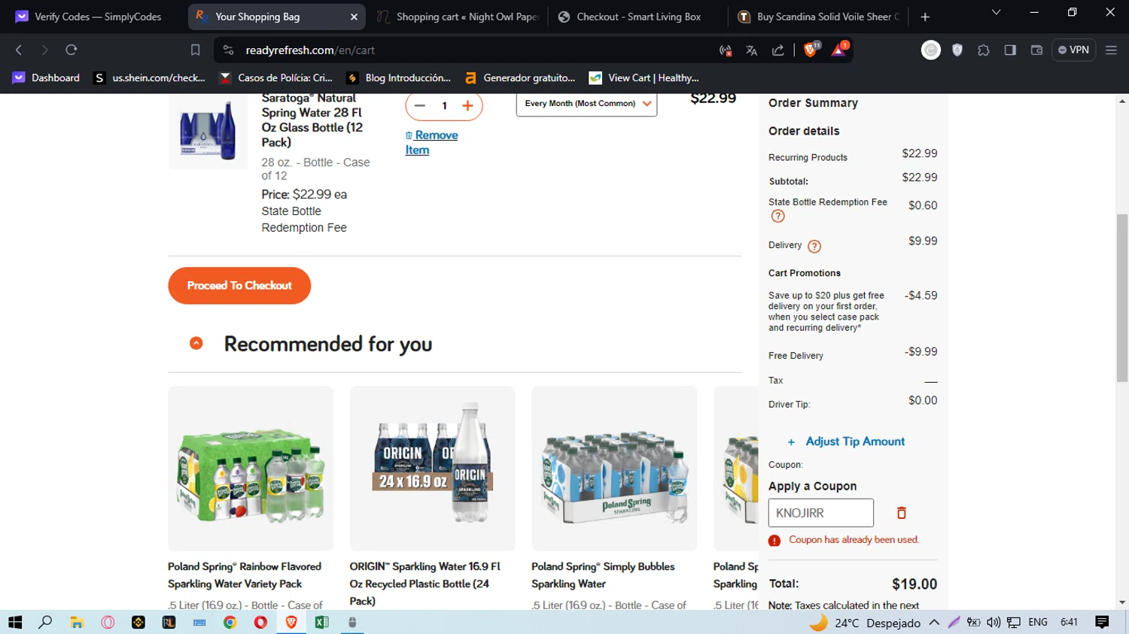Open the extensions puzzle icon
The image size is (1129, 634).
[x=983, y=50]
